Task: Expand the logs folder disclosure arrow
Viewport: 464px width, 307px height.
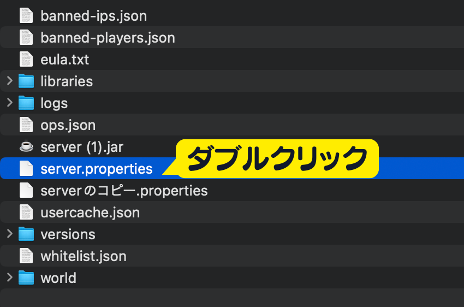Action: [x=9, y=103]
